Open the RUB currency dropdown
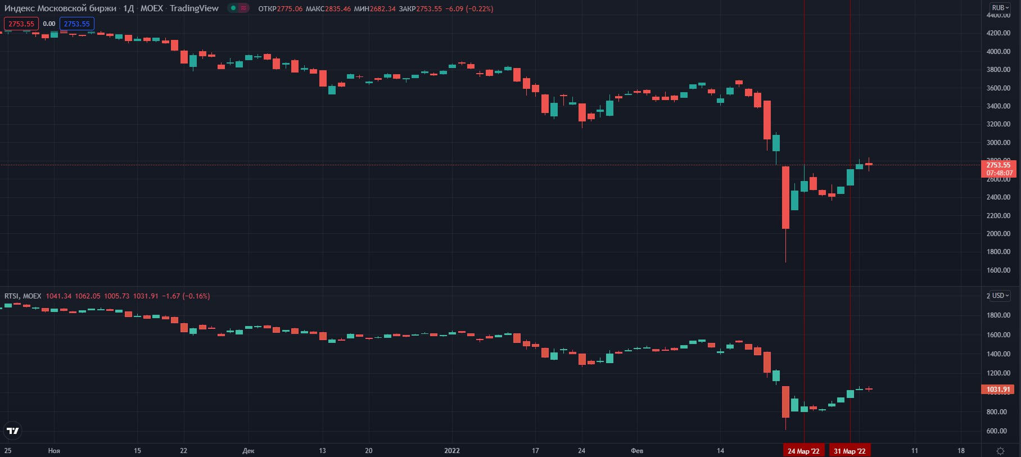The image size is (1021, 457). (1000, 8)
